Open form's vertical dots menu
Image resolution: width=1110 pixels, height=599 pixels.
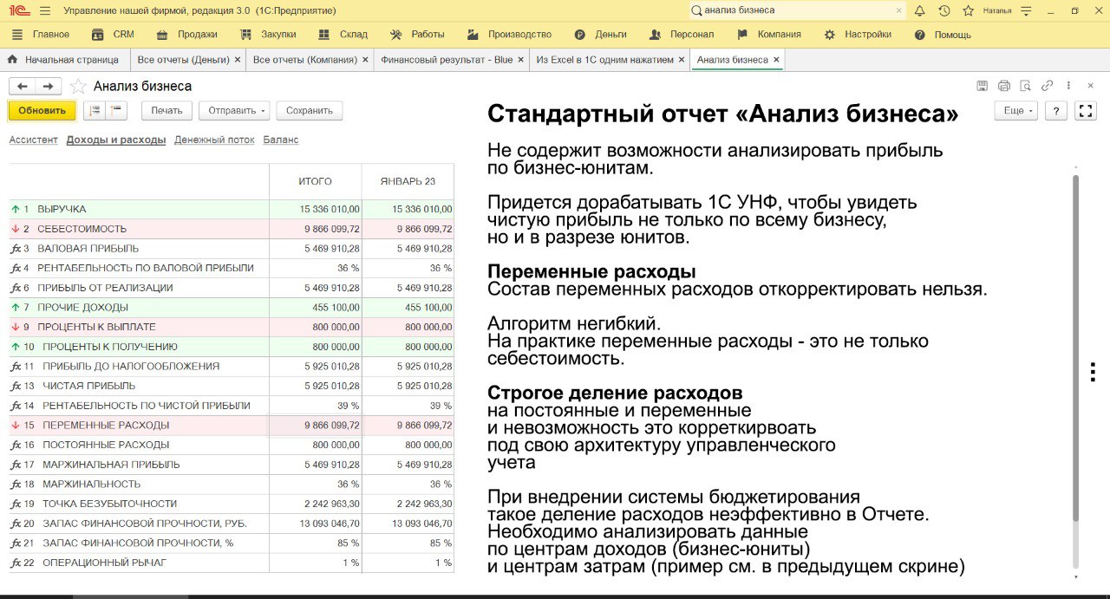pyautogui.click(x=1068, y=86)
